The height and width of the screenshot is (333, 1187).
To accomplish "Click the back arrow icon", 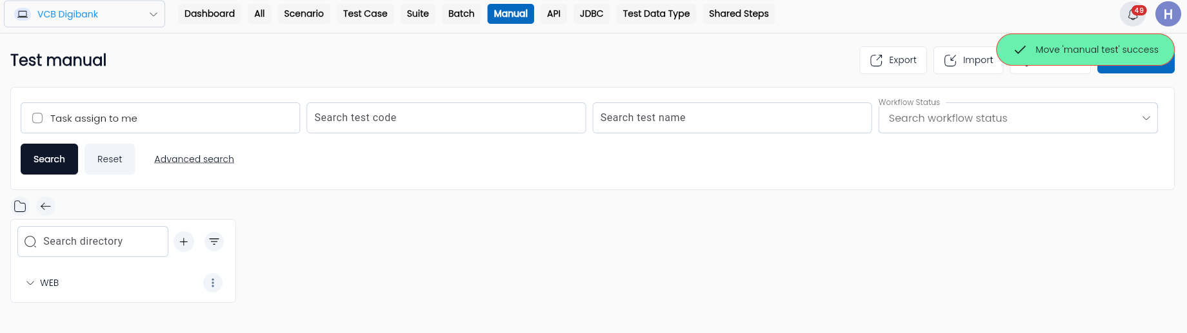I will click(46, 206).
